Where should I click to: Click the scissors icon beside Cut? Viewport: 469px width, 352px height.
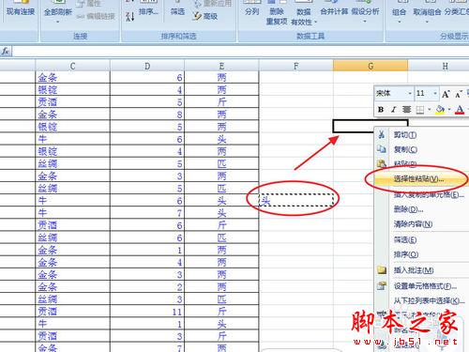382,134
